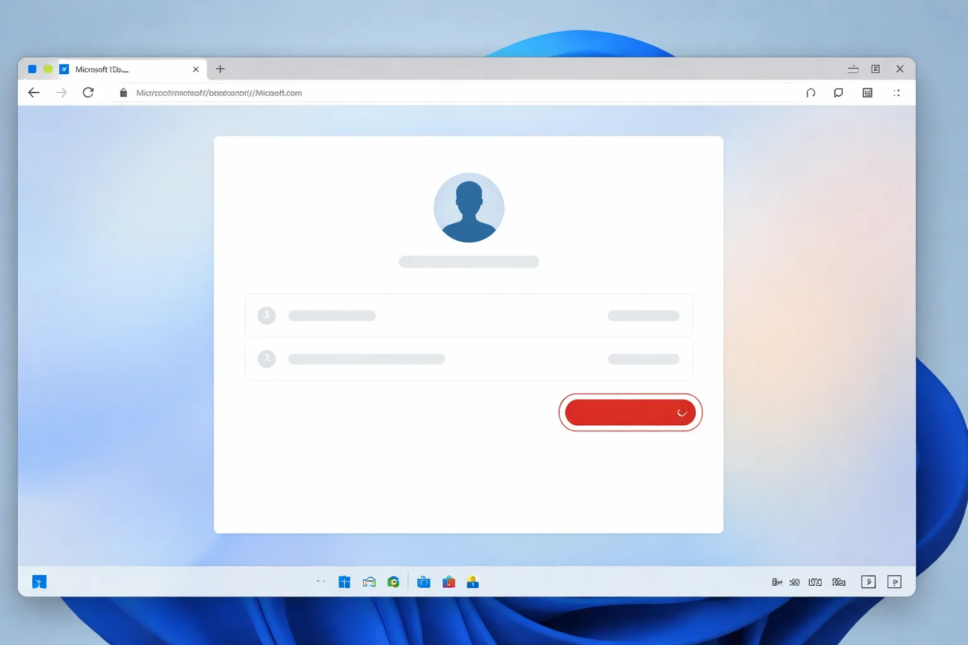Click the speech bubble icon in toolbar
The height and width of the screenshot is (645, 968).
tap(838, 93)
